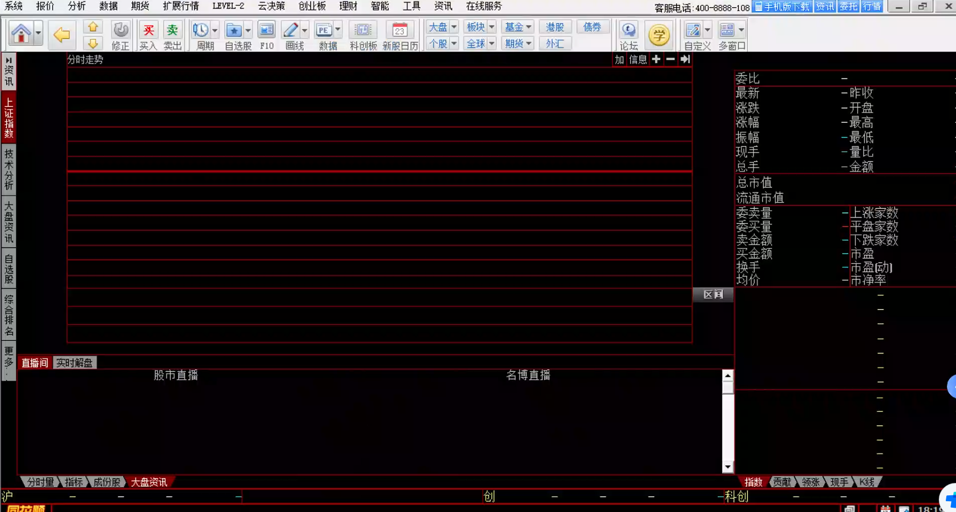This screenshot has height=512, width=956.
Task: Expand the 基金 dropdown arrow
Action: (x=529, y=27)
